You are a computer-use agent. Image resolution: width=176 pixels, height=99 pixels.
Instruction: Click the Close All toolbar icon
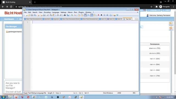[41, 15]
